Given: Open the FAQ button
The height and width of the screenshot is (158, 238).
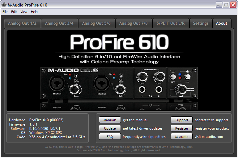Looking at the screenshot, I should point(110,137).
